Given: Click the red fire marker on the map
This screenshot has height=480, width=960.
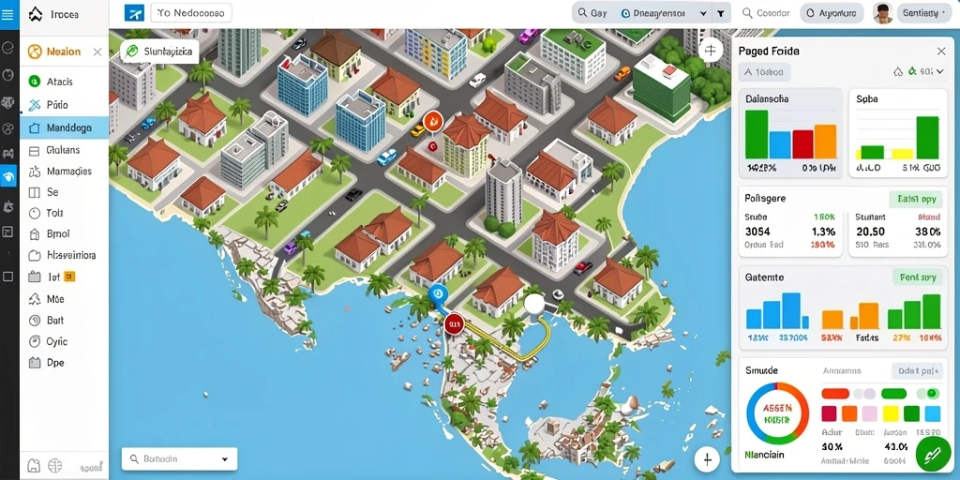Looking at the screenshot, I should pyautogui.click(x=433, y=121).
